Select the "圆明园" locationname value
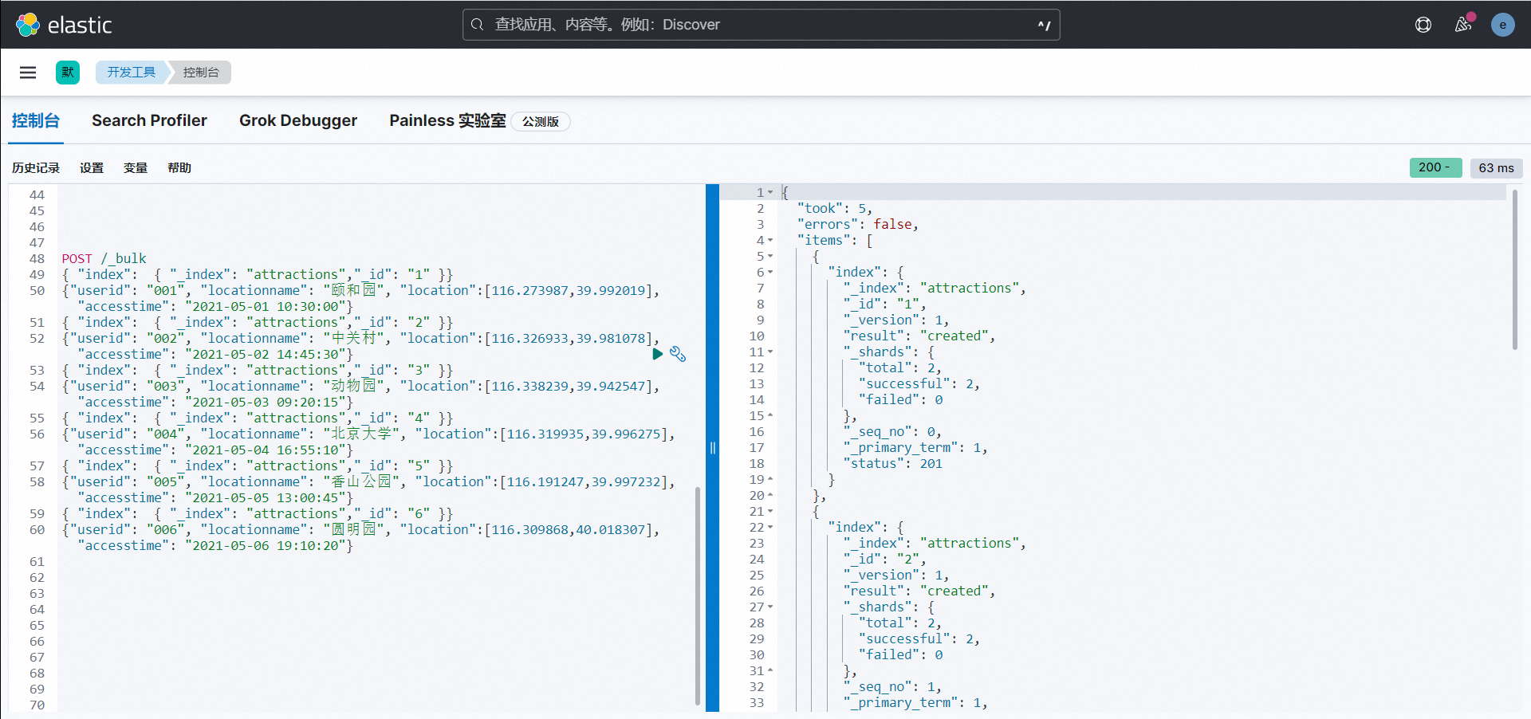The image size is (1531, 719). coord(354,529)
